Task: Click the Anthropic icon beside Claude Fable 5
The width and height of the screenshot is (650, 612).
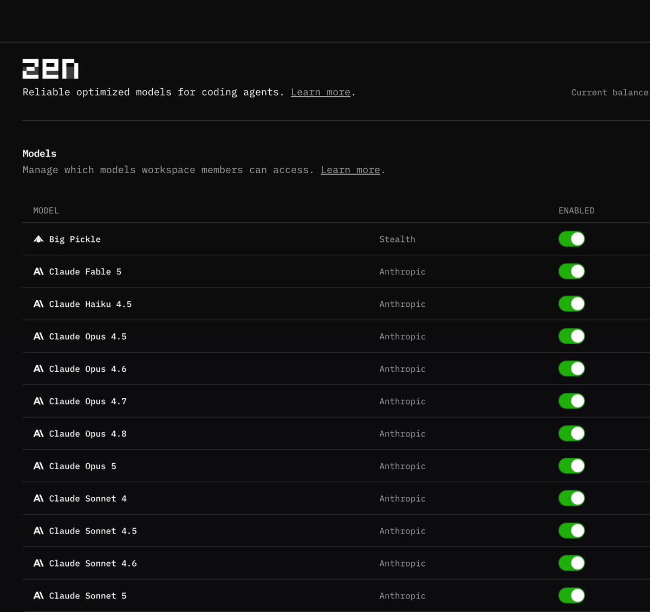Action: coord(38,272)
